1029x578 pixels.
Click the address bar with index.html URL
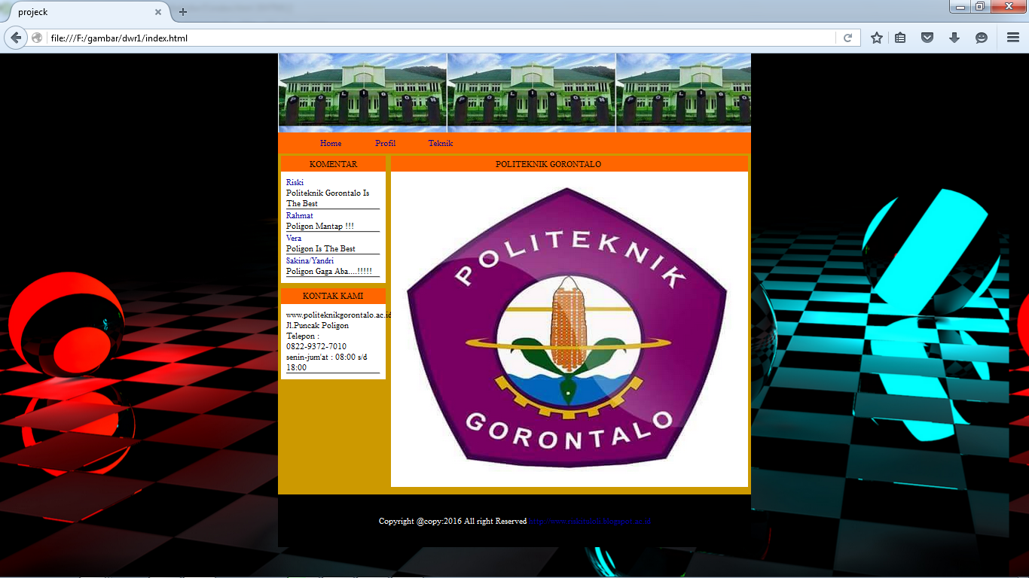click(441, 38)
